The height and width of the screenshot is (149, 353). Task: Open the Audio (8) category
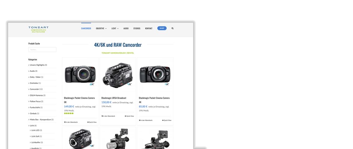click(x=33, y=71)
